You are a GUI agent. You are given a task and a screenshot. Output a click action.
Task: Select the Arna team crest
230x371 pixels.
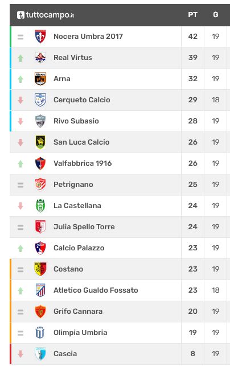(x=40, y=78)
